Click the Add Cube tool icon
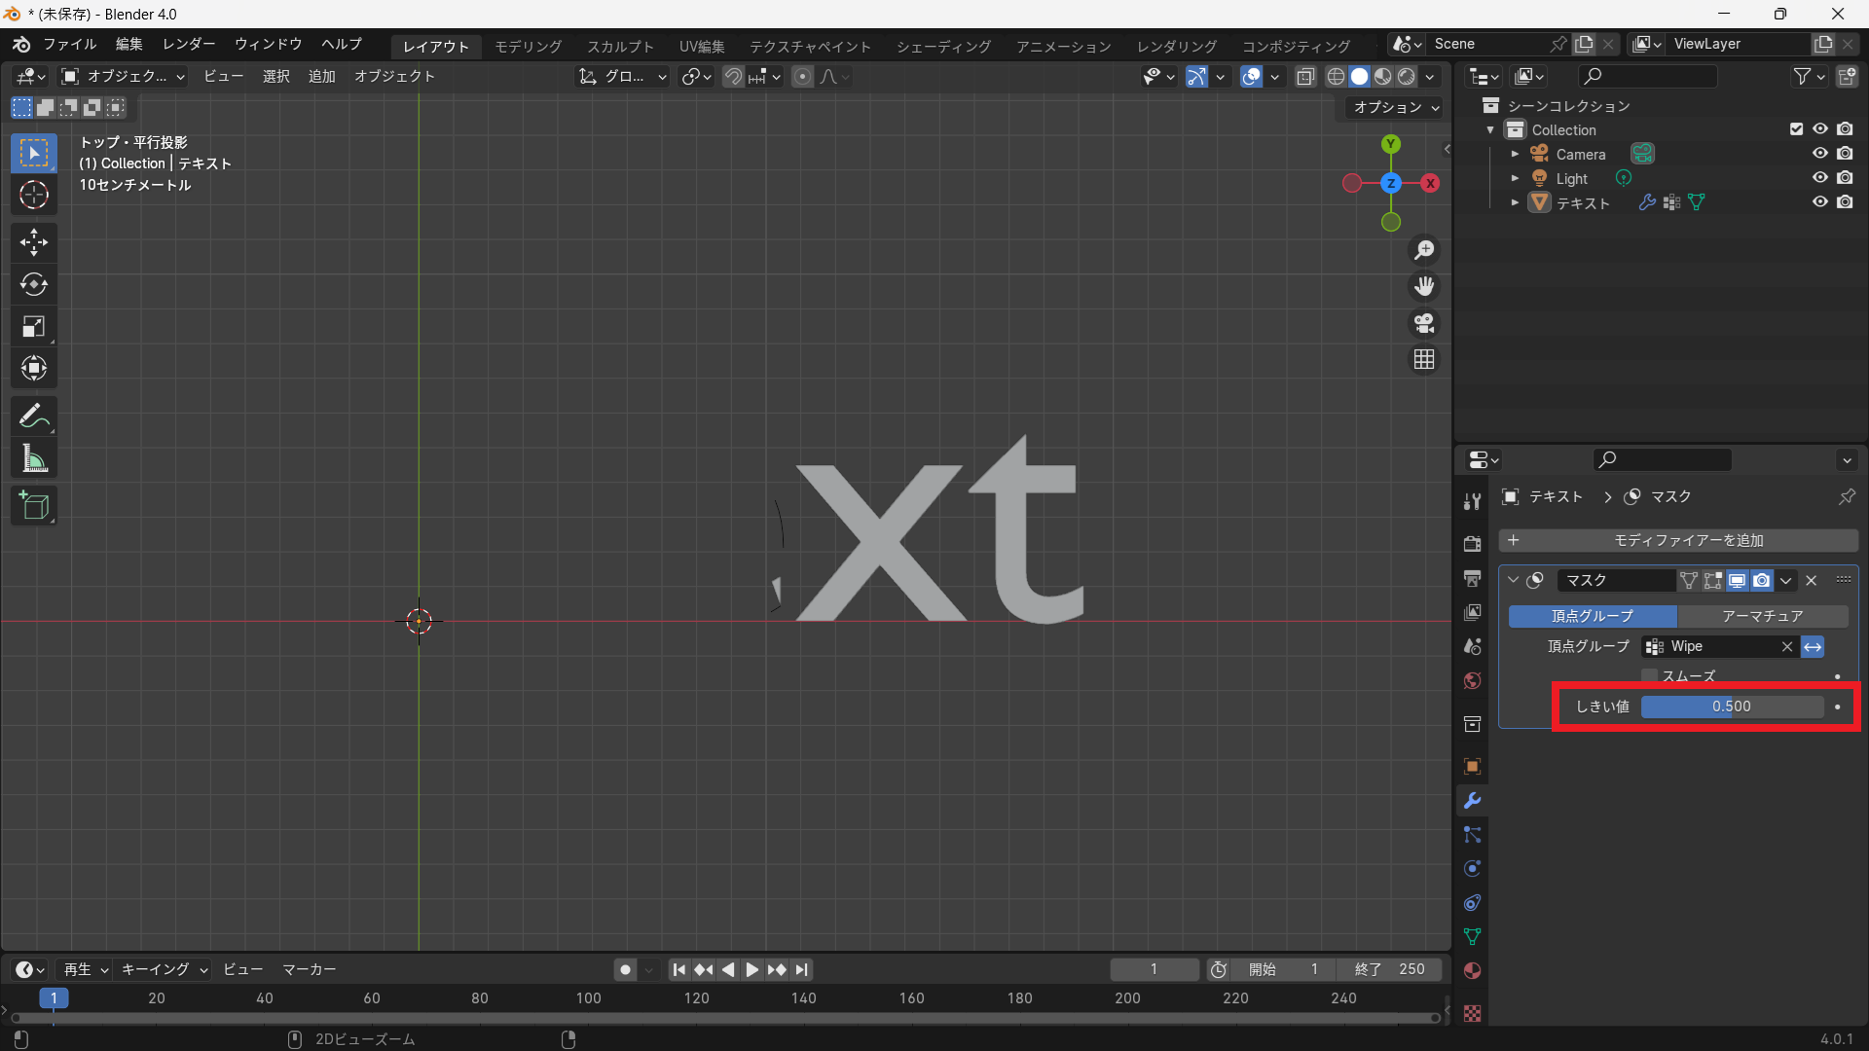 34,505
